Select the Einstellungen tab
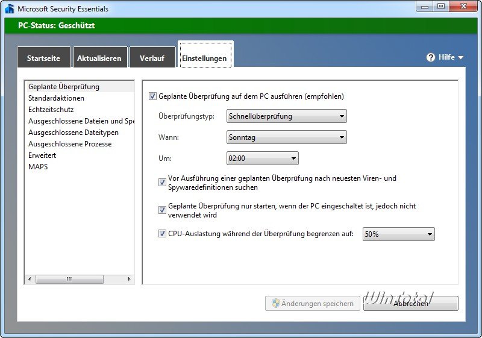 pos(205,55)
